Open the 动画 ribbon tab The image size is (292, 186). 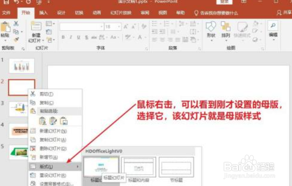97,13
